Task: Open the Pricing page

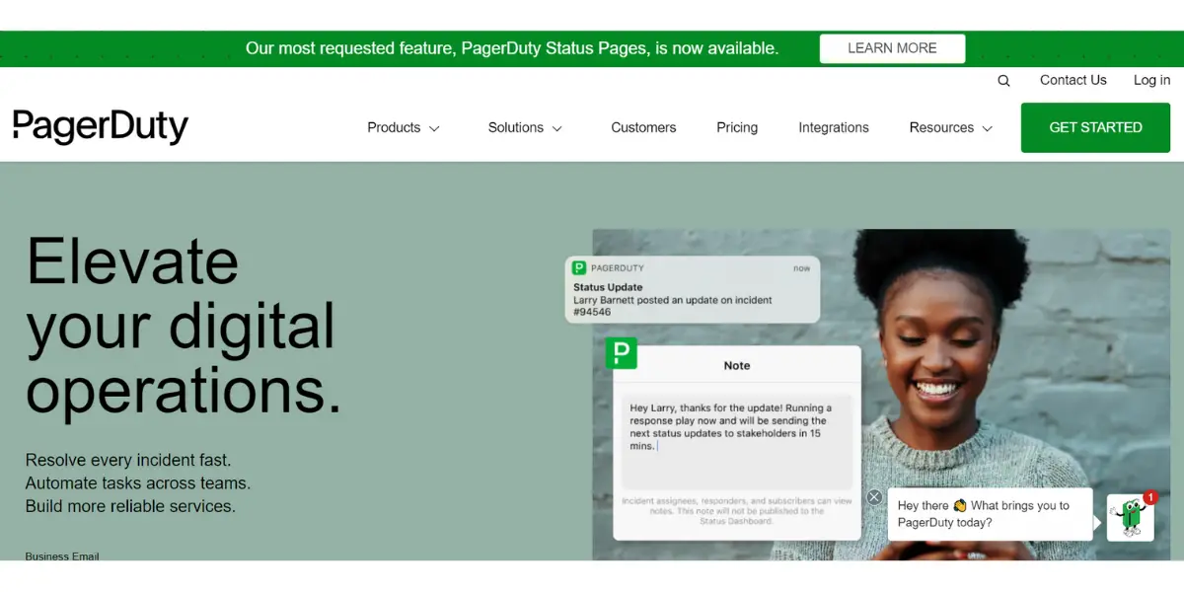Action: (x=737, y=127)
